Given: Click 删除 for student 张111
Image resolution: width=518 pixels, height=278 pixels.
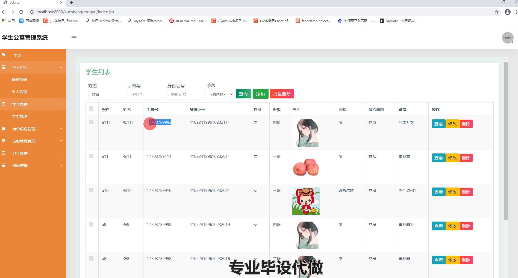Looking at the screenshot, I should [x=466, y=124].
